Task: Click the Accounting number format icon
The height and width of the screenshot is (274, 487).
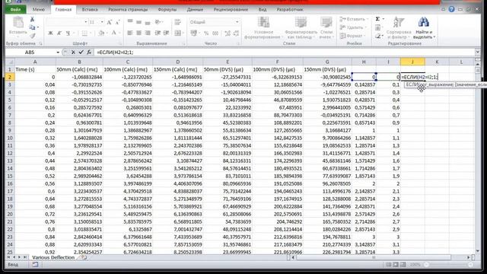Action: (x=194, y=33)
